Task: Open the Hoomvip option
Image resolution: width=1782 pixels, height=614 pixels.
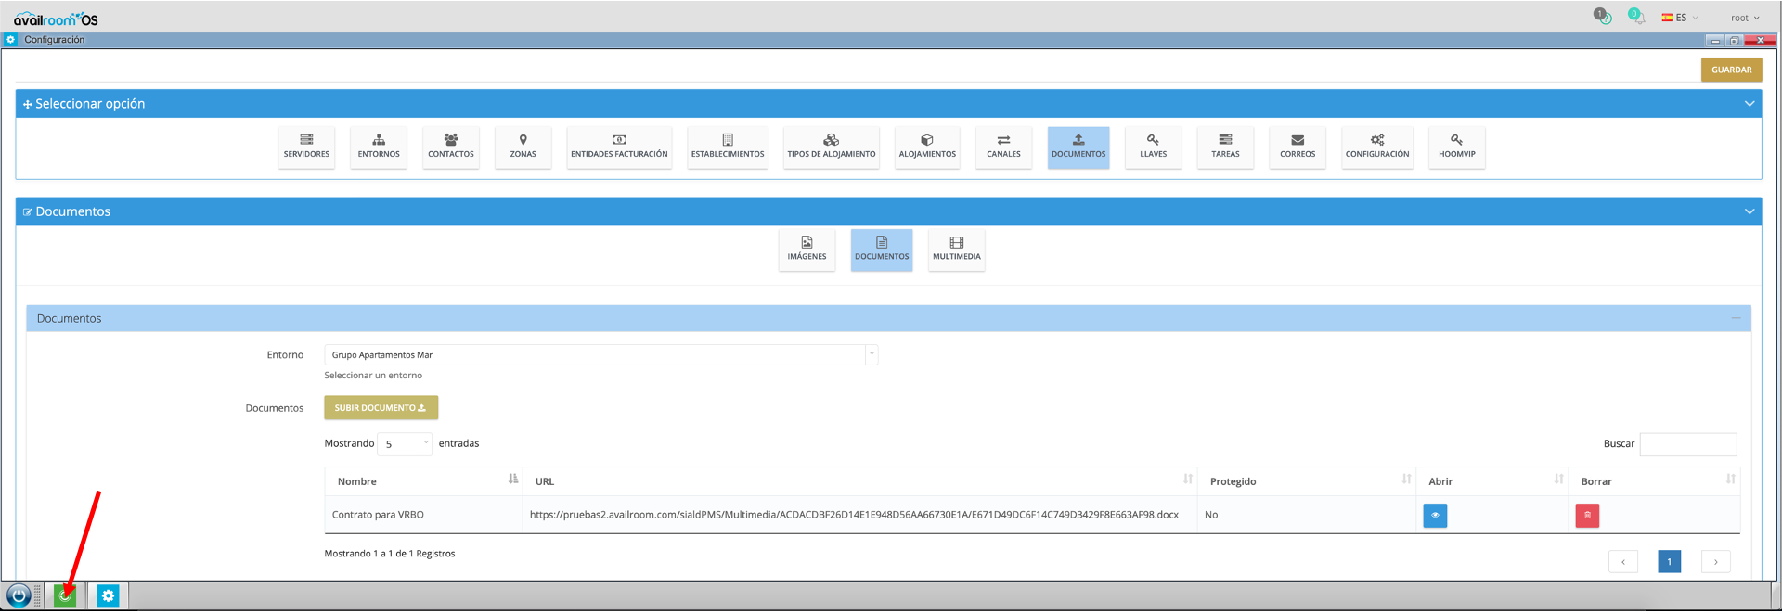Action: point(1456,147)
